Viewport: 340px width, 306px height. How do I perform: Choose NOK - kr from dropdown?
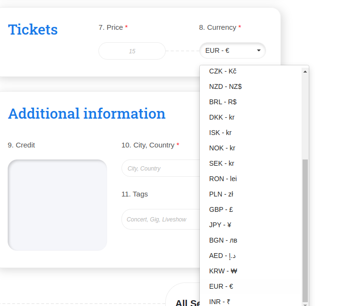222,148
